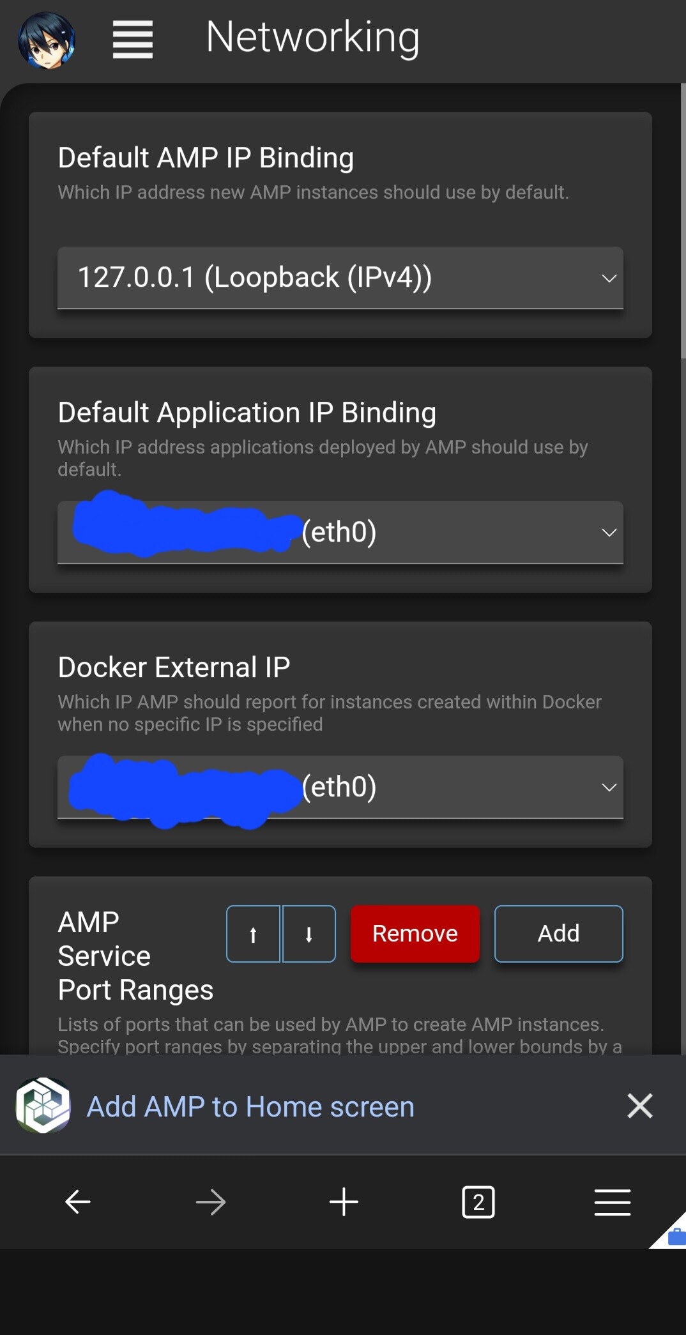The image size is (686, 1335).
Task: Open a new browser tab
Action: point(344,1202)
